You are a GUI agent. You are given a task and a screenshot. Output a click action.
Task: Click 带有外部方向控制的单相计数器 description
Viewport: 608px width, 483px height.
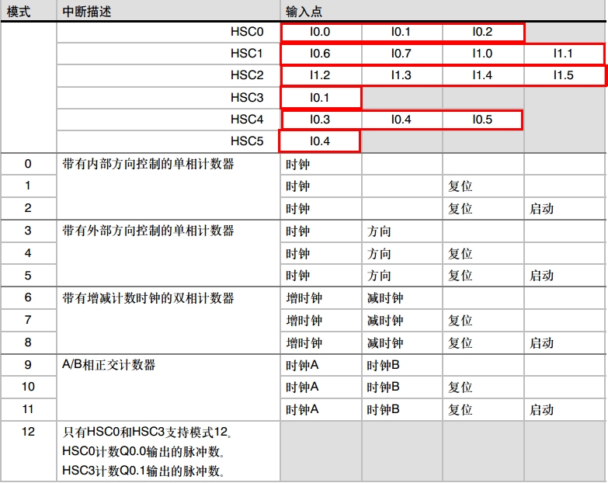pos(148,231)
